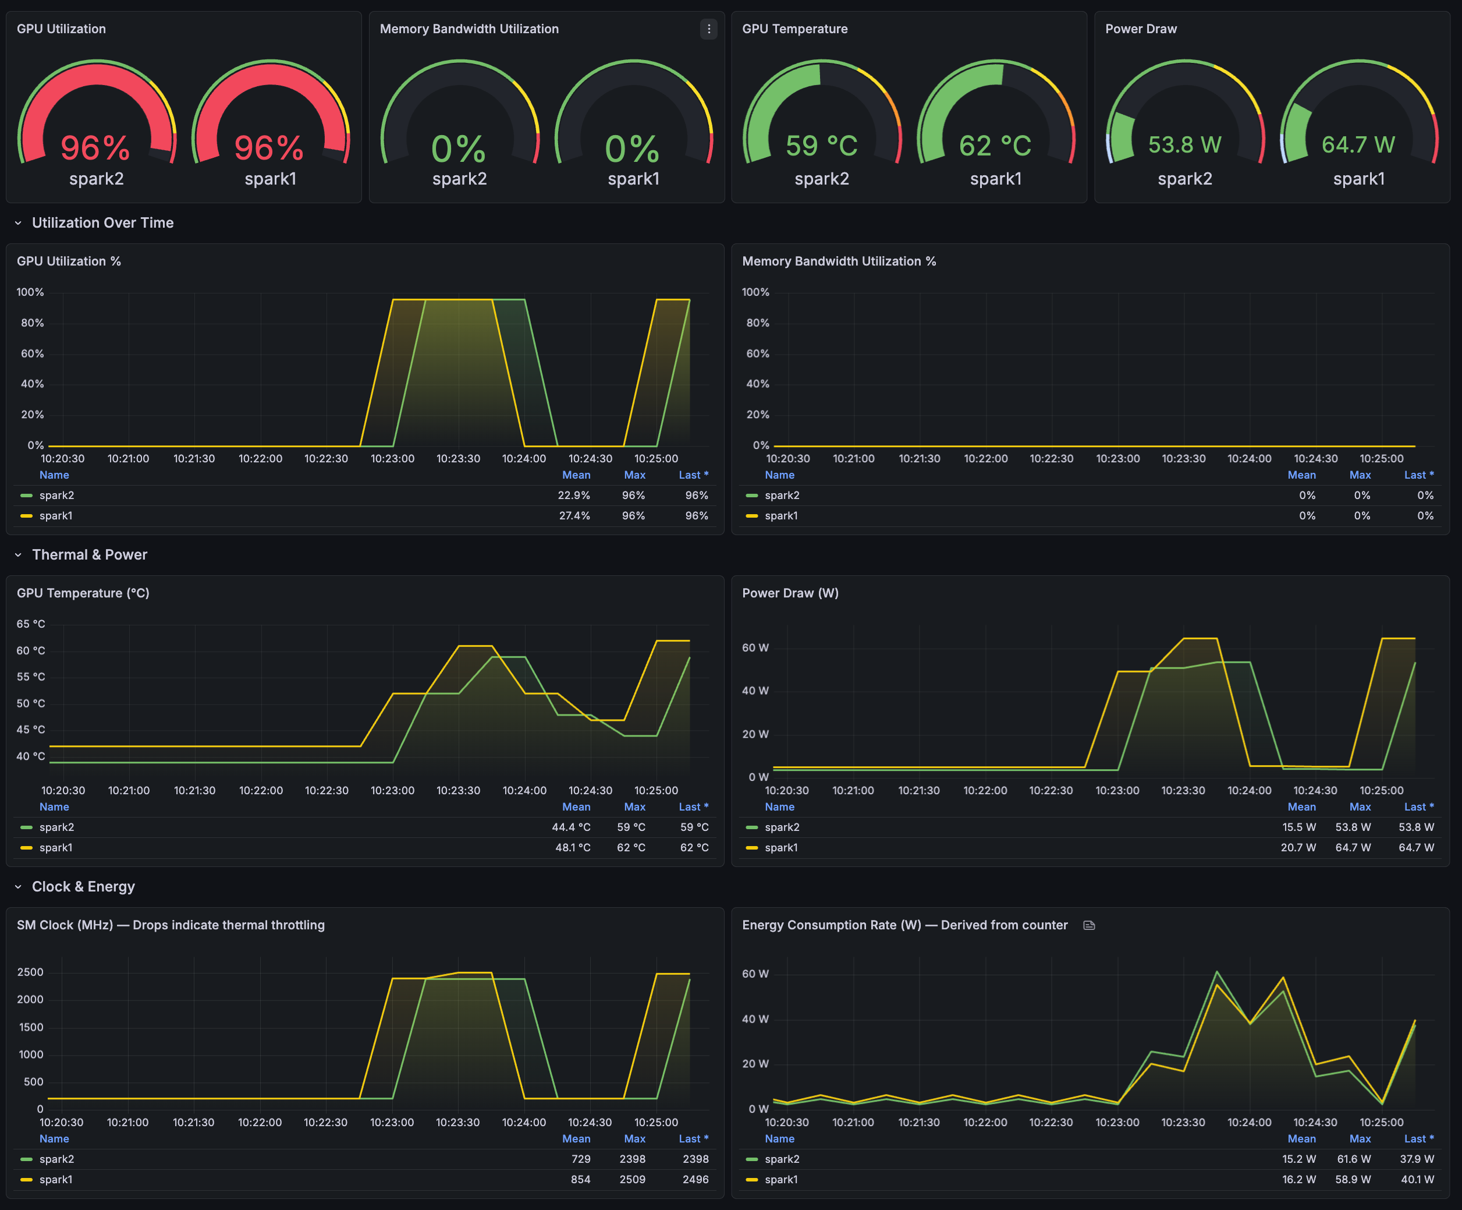Sort Memory Bandwidth Utilization % legend by Mean

click(1301, 475)
